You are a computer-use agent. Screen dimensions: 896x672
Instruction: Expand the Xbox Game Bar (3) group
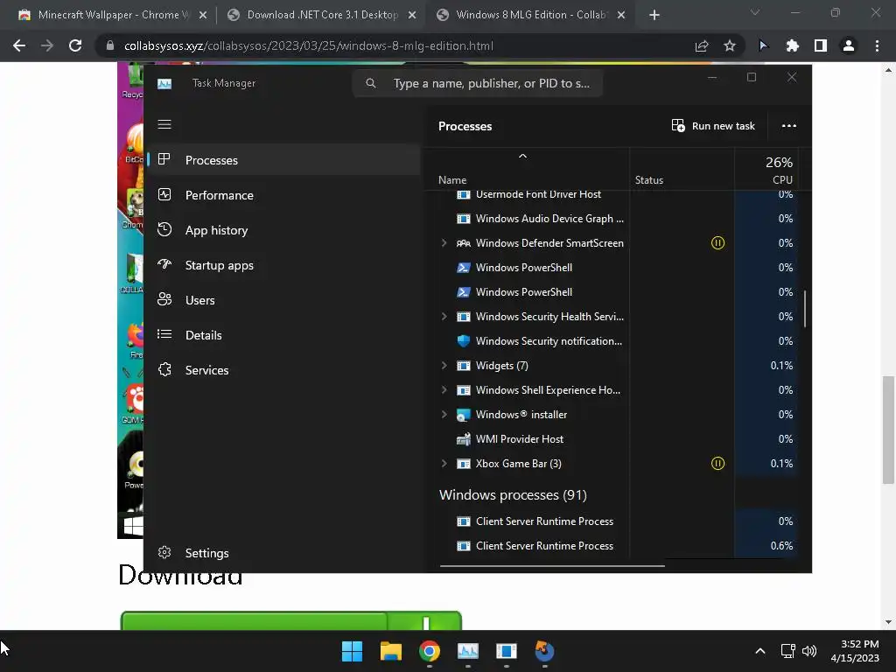[x=444, y=464]
